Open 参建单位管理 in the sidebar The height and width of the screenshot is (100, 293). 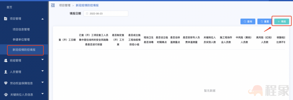21,40
